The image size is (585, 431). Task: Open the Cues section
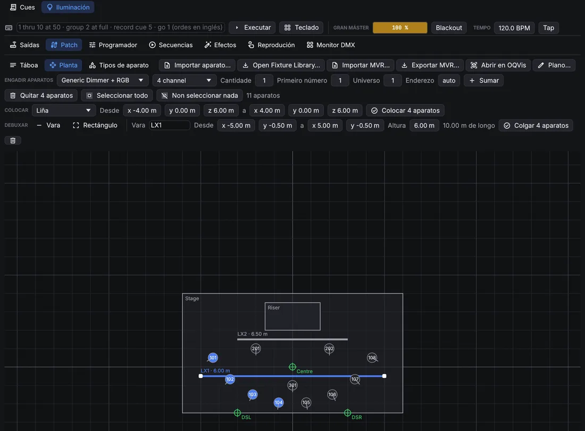click(x=22, y=7)
